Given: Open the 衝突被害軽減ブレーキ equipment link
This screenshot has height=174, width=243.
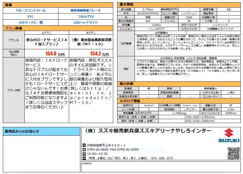Looking at the screenshot, I should tap(86, 10).
